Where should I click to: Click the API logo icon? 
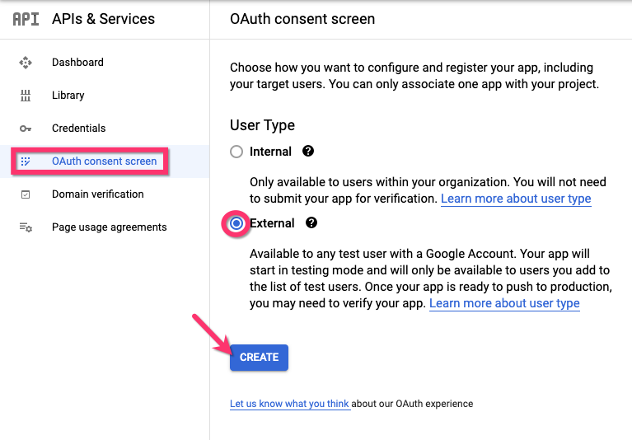point(26,19)
